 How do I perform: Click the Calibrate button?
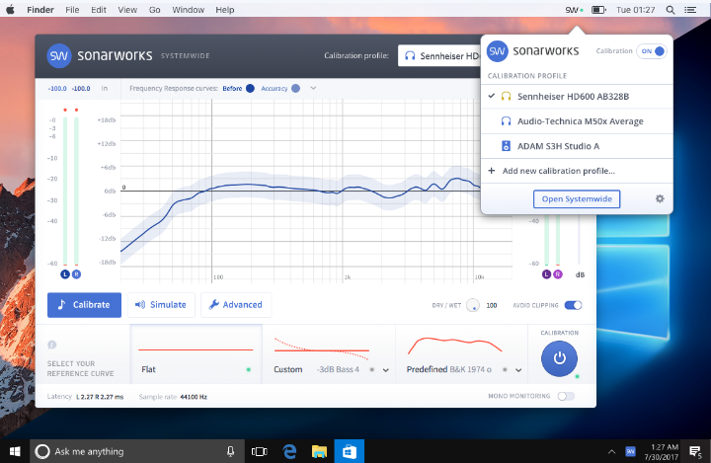coord(84,305)
